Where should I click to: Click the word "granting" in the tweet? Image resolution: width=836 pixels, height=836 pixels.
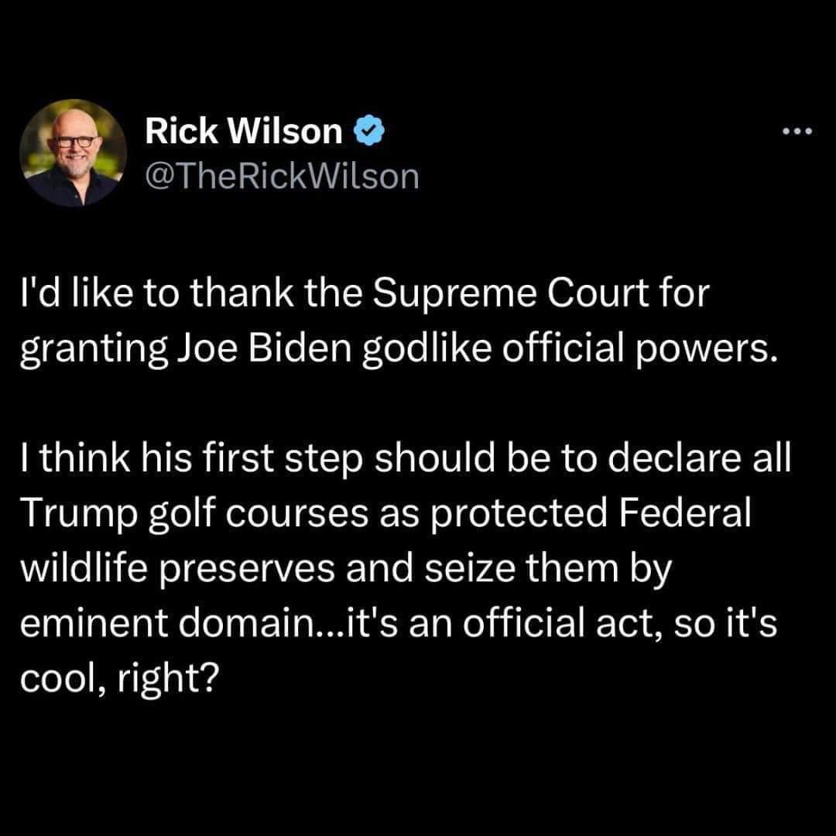click(x=94, y=351)
